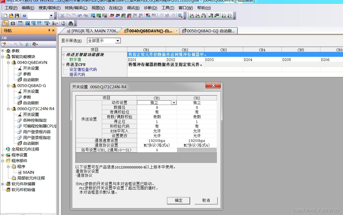Select 软元件初始值 in the tree
The width and height of the screenshot is (343, 215).
[23, 190]
